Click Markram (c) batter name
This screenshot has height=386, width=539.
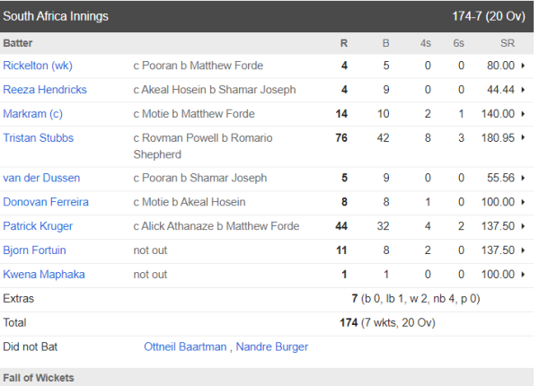[x=30, y=114]
